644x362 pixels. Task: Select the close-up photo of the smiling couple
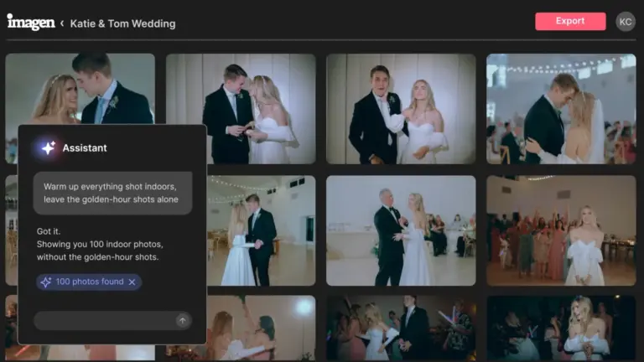80,89
